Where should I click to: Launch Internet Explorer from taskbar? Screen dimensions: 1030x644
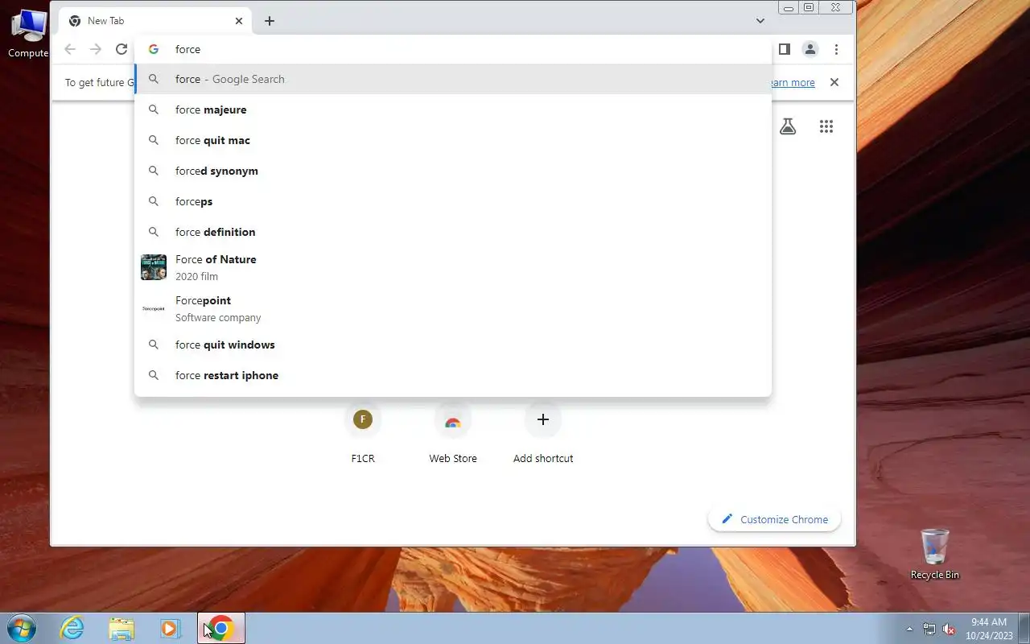tap(72, 628)
